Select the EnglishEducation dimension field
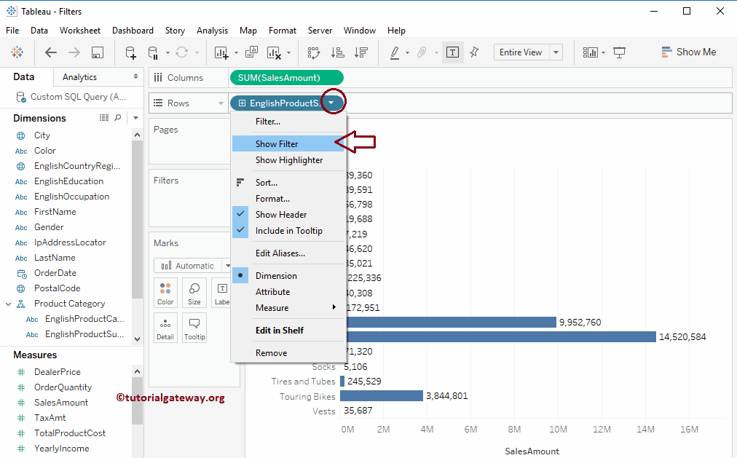This screenshot has height=458, width=737. click(68, 181)
